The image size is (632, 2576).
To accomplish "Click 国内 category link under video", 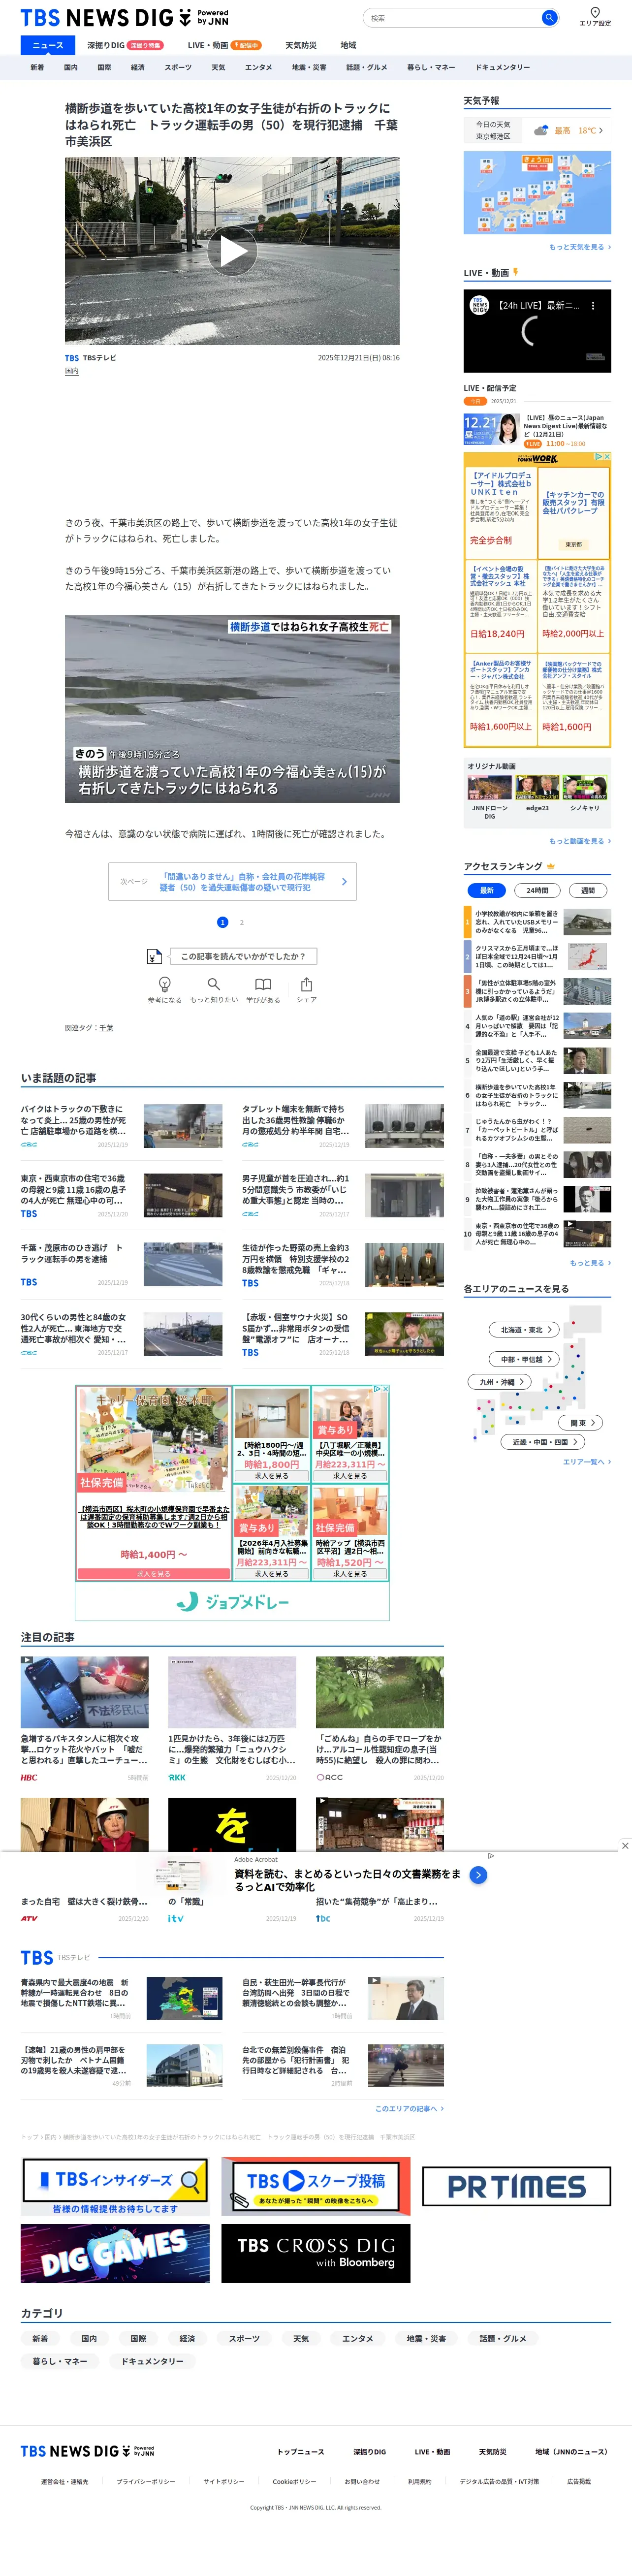I will pyautogui.click(x=72, y=371).
